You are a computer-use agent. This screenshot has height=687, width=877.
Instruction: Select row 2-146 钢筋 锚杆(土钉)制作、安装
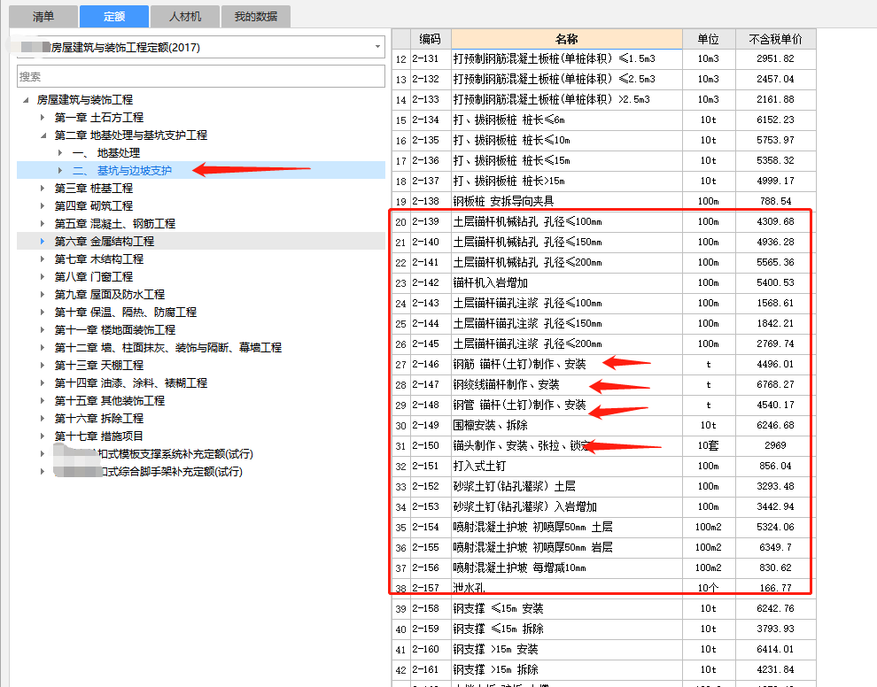(x=604, y=365)
